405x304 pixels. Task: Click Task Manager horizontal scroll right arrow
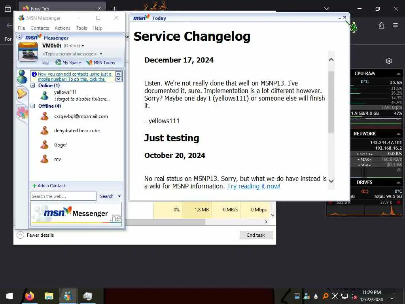click(x=266, y=222)
